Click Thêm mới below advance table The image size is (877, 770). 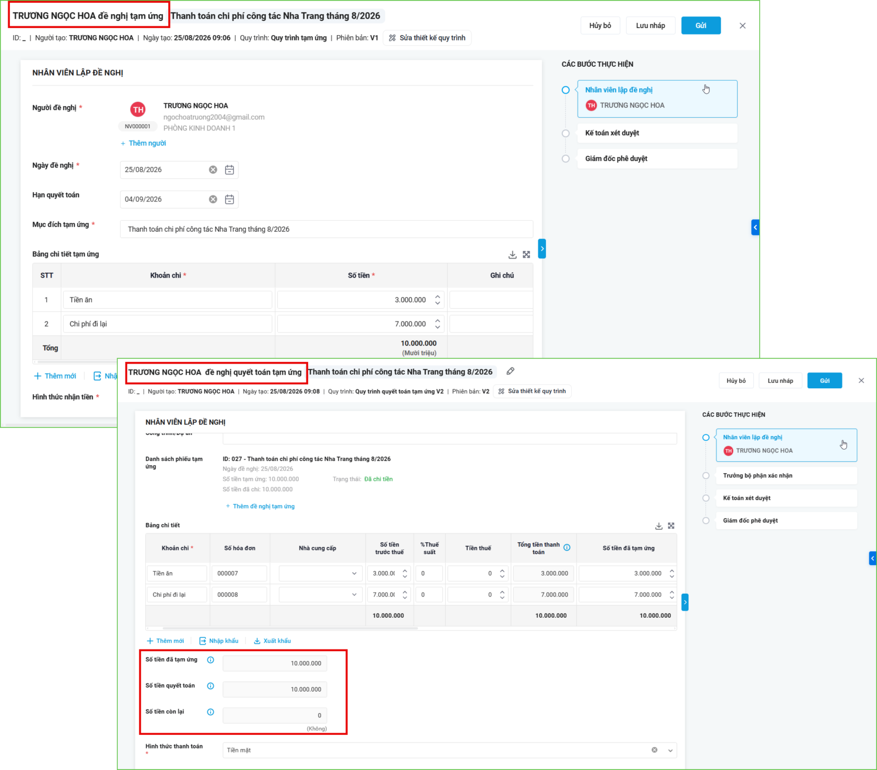tap(55, 376)
